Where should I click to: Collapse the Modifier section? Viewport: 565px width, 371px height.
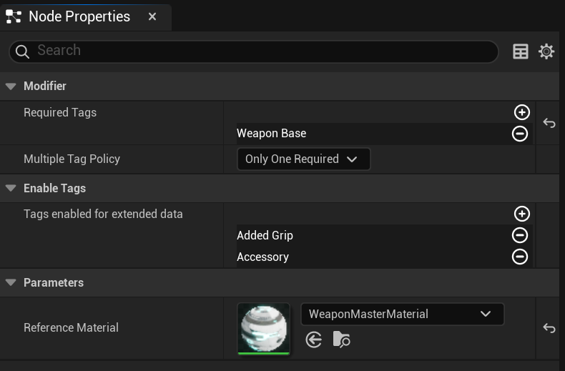[11, 86]
